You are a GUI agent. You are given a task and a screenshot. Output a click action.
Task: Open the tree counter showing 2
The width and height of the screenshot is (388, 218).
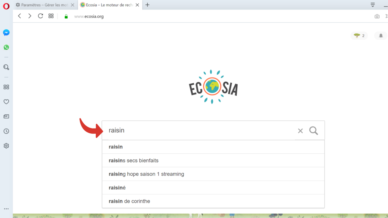click(x=359, y=36)
